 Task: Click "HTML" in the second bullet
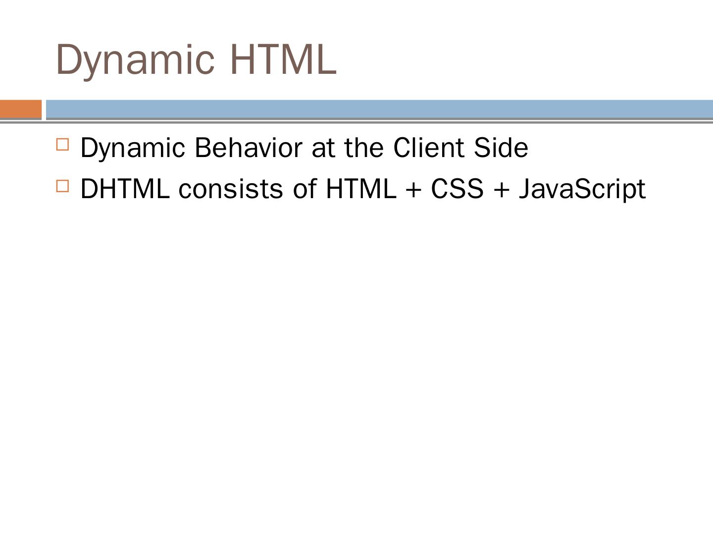coord(361,189)
